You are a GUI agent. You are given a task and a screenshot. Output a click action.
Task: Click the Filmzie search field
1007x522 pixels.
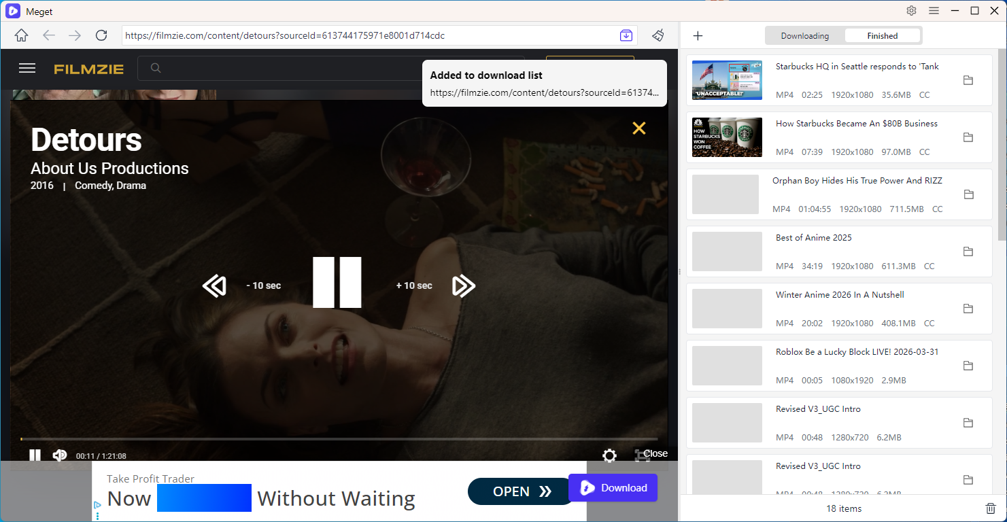(331, 68)
